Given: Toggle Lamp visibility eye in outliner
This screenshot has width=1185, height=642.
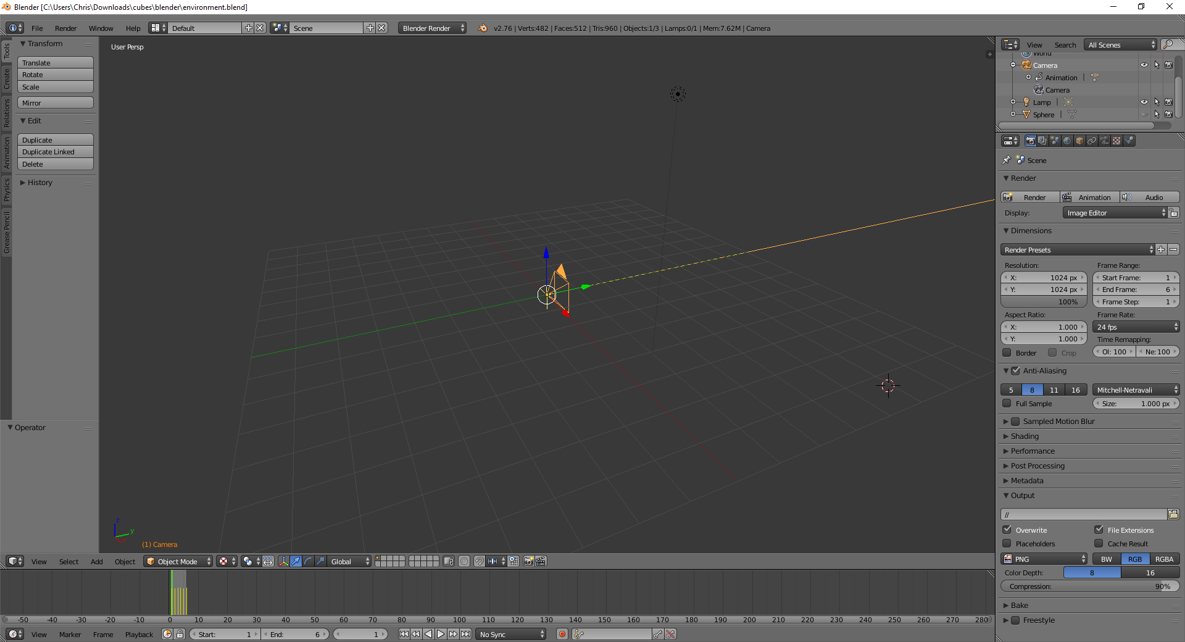Looking at the screenshot, I should [1144, 102].
